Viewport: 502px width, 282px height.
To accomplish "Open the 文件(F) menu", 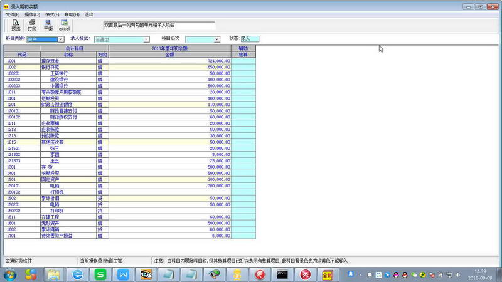I will (13, 14).
